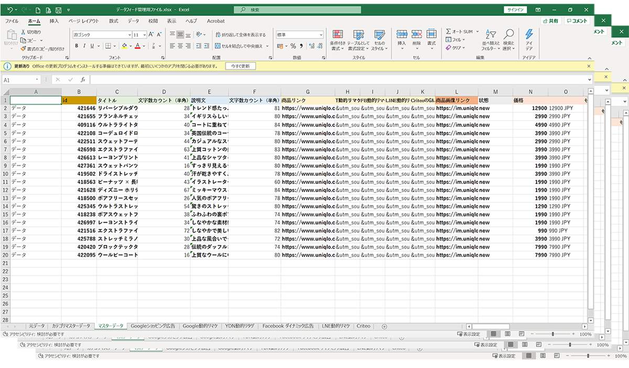The width and height of the screenshot is (629, 368).
Task: Click the ribbon display options icon
Action: coord(539,10)
